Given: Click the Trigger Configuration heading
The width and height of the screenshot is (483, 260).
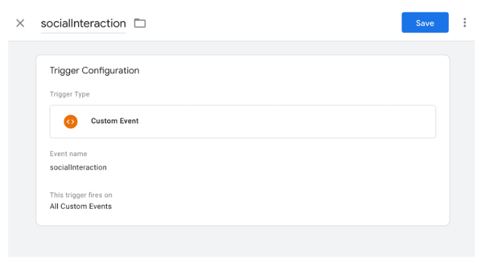Looking at the screenshot, I should [95, 71].
